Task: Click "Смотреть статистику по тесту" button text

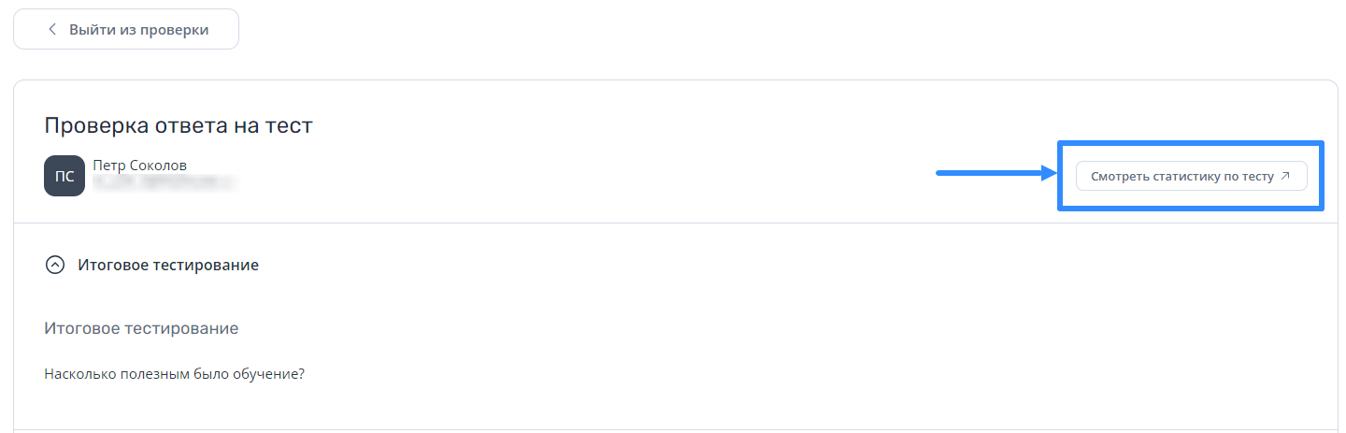Action: [1181, 176]
